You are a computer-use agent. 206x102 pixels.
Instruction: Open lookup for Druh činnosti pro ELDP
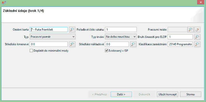(x=197, y=37)
